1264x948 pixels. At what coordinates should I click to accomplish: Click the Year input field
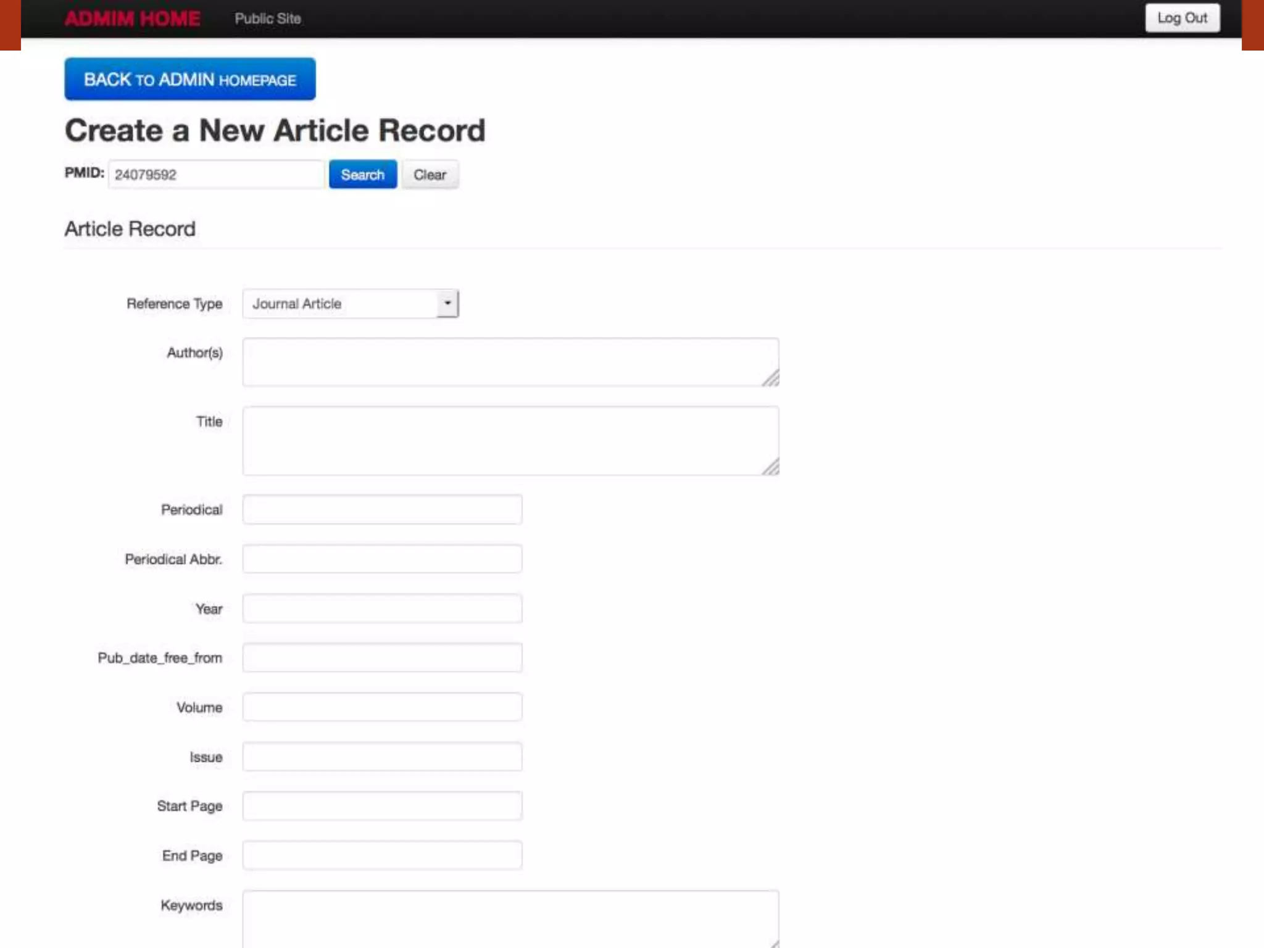coord(382,608)
